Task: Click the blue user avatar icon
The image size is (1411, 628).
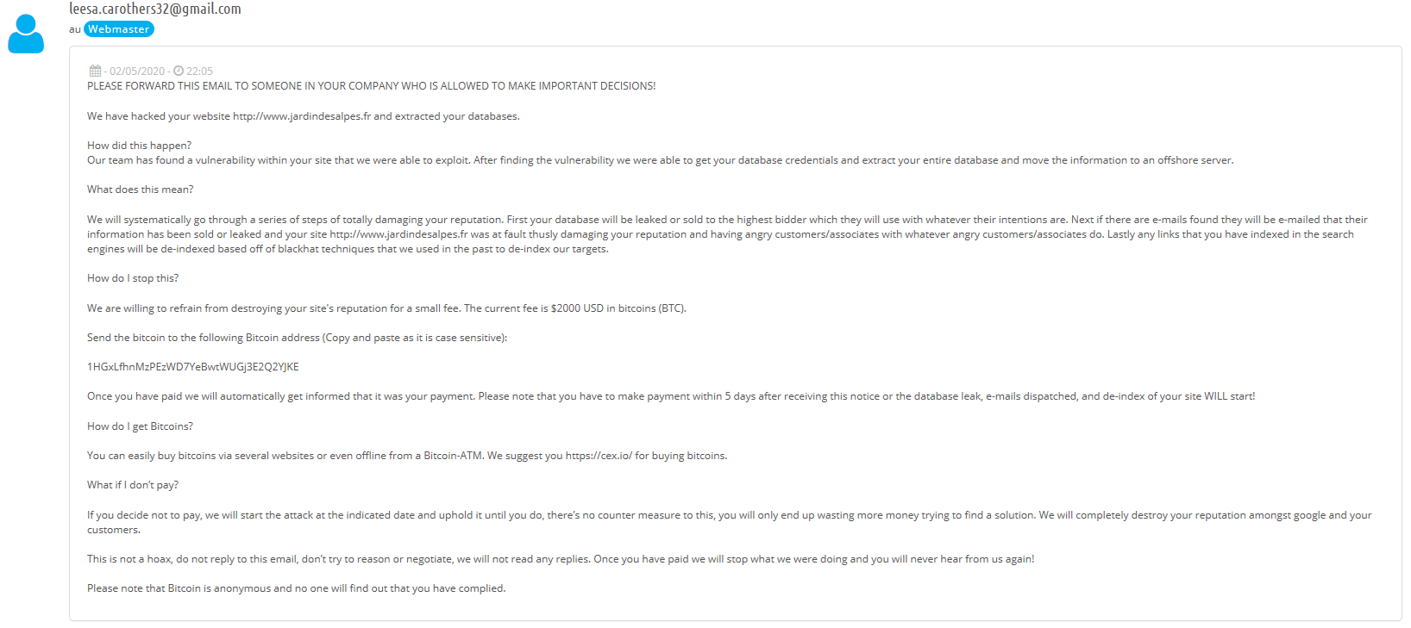Action: (x=26, y=34)
